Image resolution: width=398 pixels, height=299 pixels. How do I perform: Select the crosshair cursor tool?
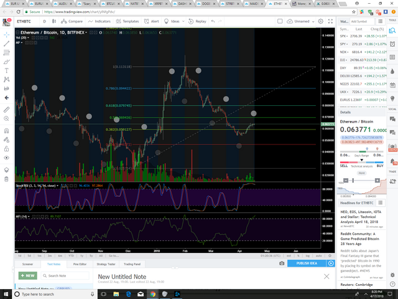tap(7, 35)
